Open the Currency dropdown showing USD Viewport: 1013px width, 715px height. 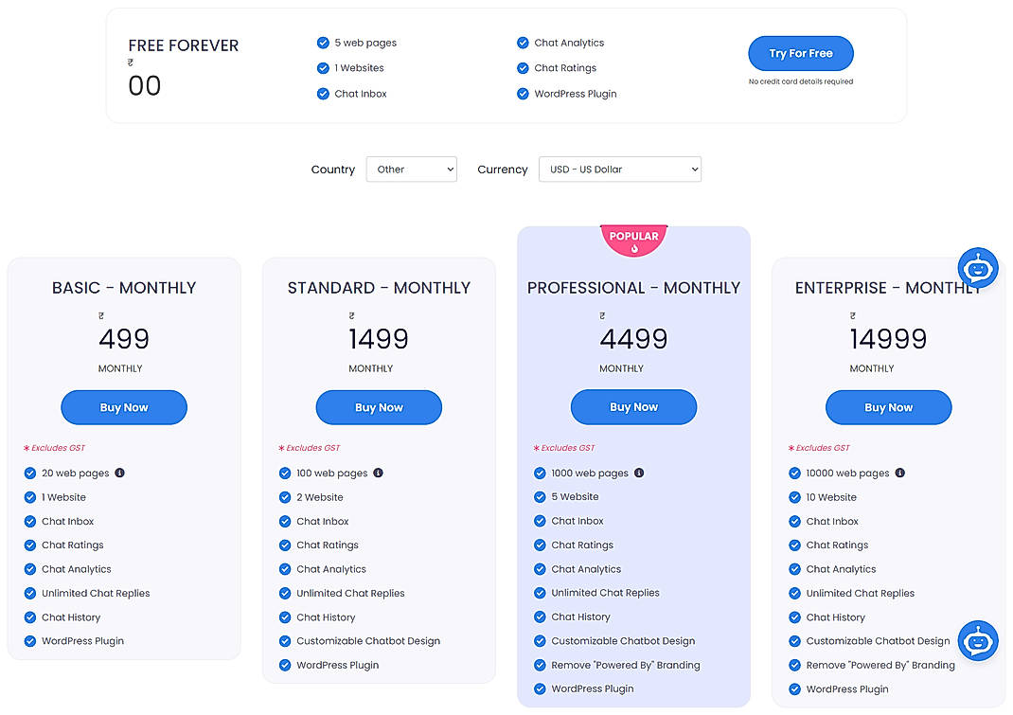point(619,170)
